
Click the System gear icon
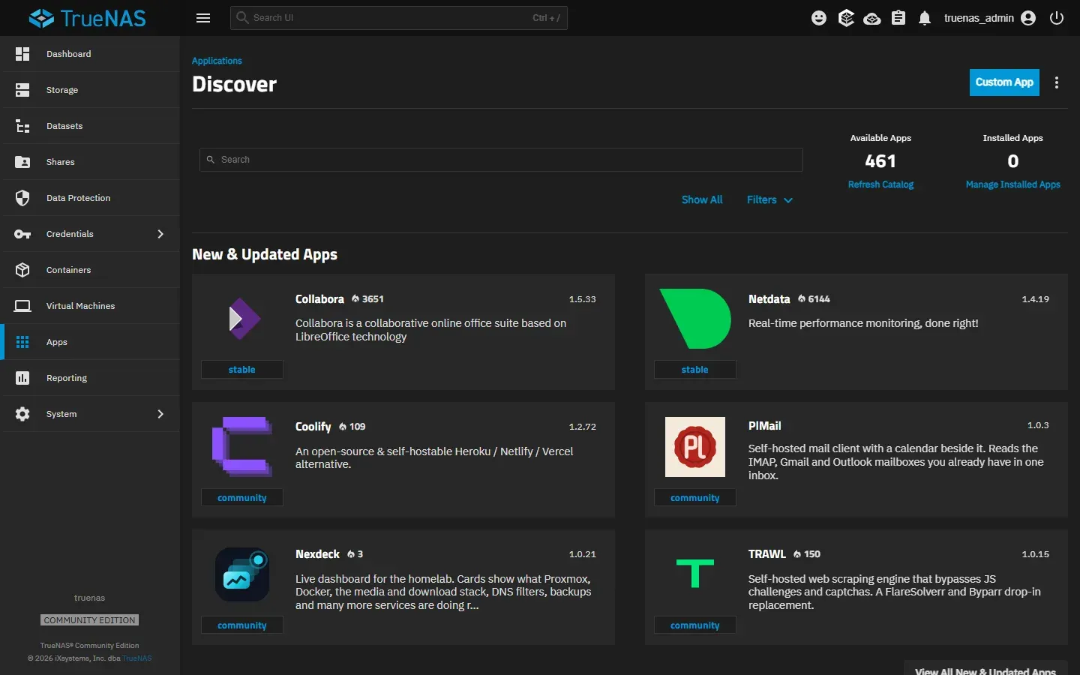pos(22,414)
